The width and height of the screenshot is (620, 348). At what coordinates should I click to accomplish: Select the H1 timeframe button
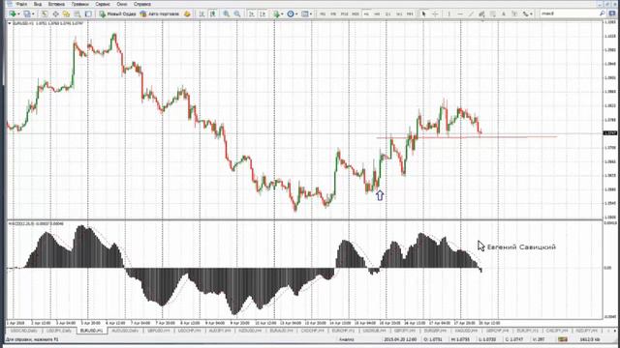tap(366, 14)
